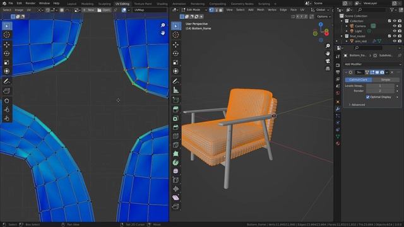The height and width of the screenshot is (227, 404).
Task: Click the zoom icon in UV editor
Action: pyautogui.click(x=163, y=25)
